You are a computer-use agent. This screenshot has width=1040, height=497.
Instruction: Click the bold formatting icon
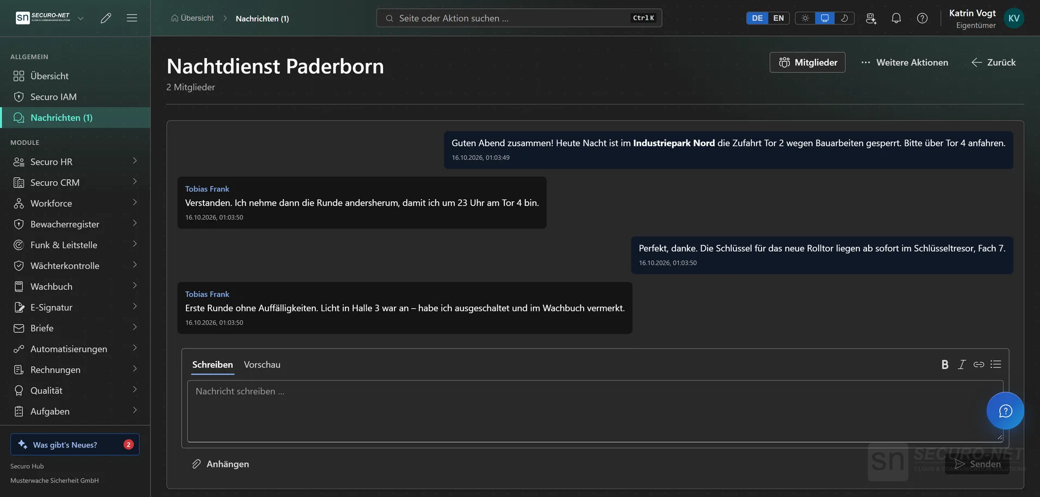pos(945,365)
